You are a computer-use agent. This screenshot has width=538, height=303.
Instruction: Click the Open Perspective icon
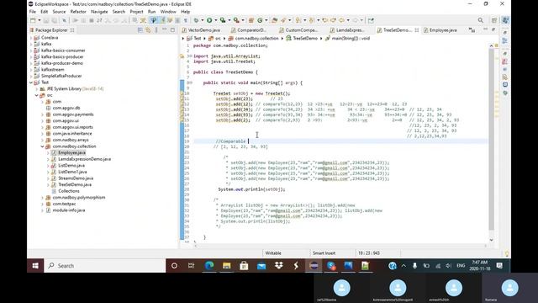(x=494, y=20)
